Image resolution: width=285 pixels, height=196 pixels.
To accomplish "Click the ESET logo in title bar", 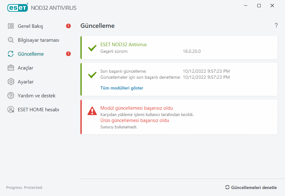I will 18,8.
